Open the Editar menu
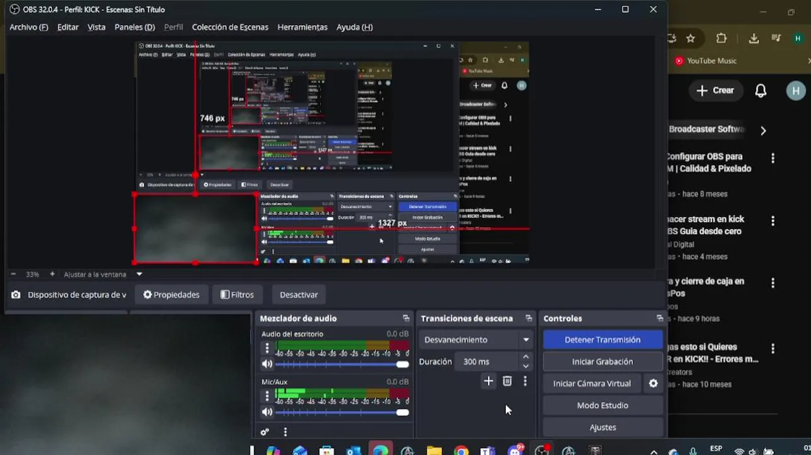811x455 pixels. pyautogui.click(x=68, y=27)
